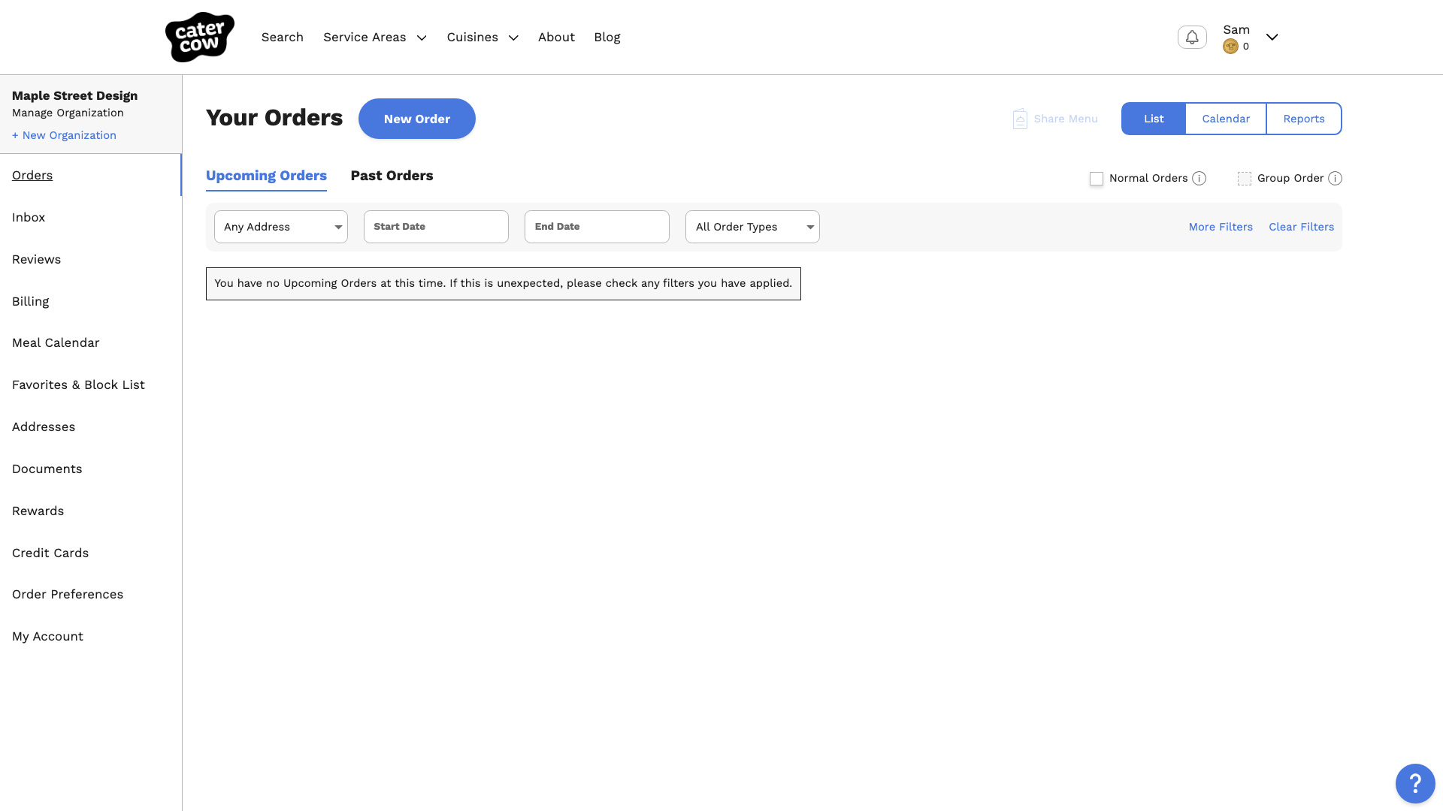Click the CaterCow logo
1443x811 pixels.
tap(199, 37)
